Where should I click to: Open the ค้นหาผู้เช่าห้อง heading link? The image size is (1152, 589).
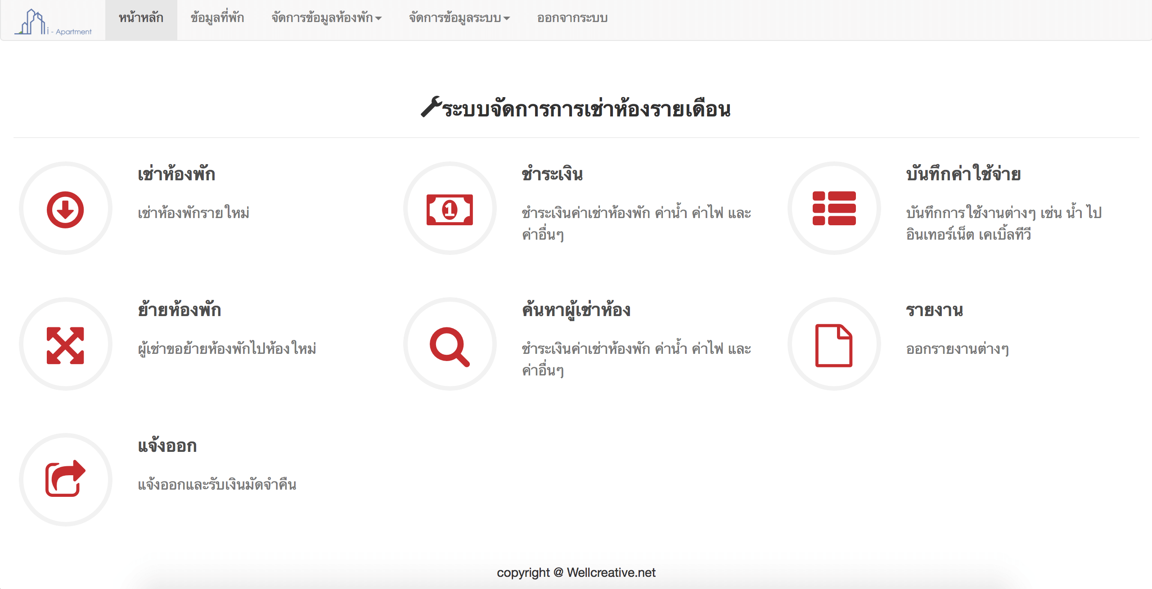point(576,310)
